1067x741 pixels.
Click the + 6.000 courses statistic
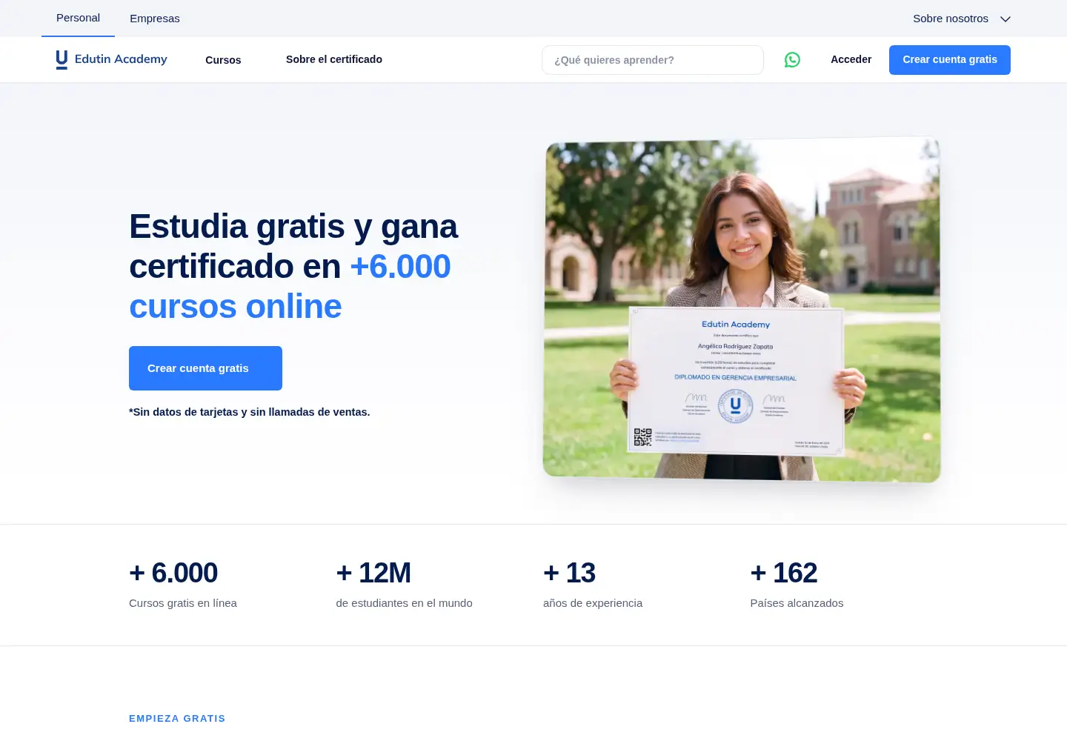point(173,573)
